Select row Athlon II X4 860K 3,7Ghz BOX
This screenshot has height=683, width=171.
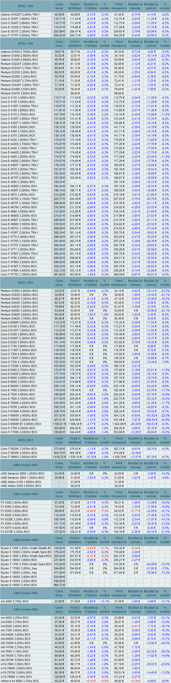pos(85,681)
